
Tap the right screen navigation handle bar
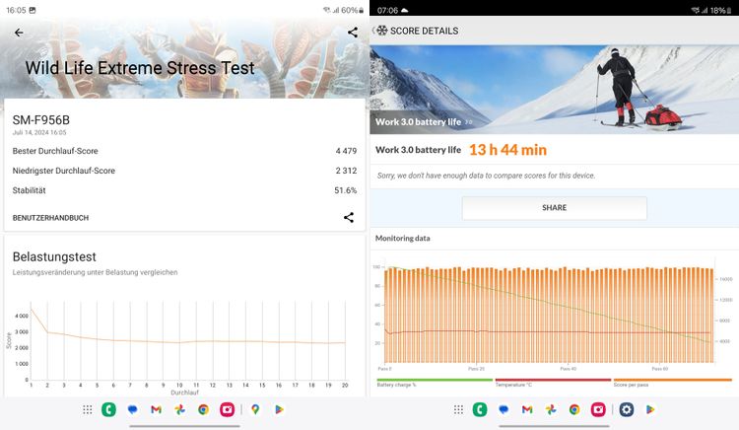tap(554, 426)
